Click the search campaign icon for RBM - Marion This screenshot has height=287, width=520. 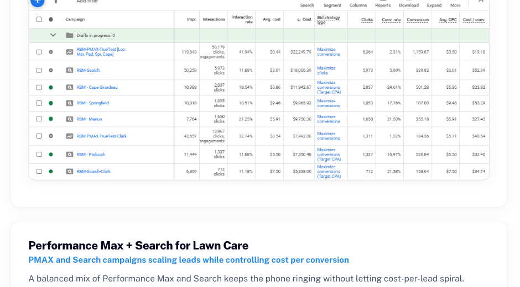[x=69, y=119]
